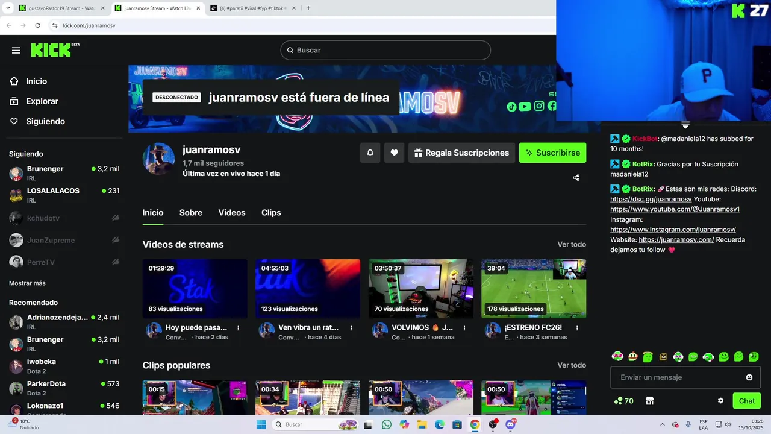Open recommended channel iwobeka
Viewport: 771px width, 434px height.
[x=64, y=366]
